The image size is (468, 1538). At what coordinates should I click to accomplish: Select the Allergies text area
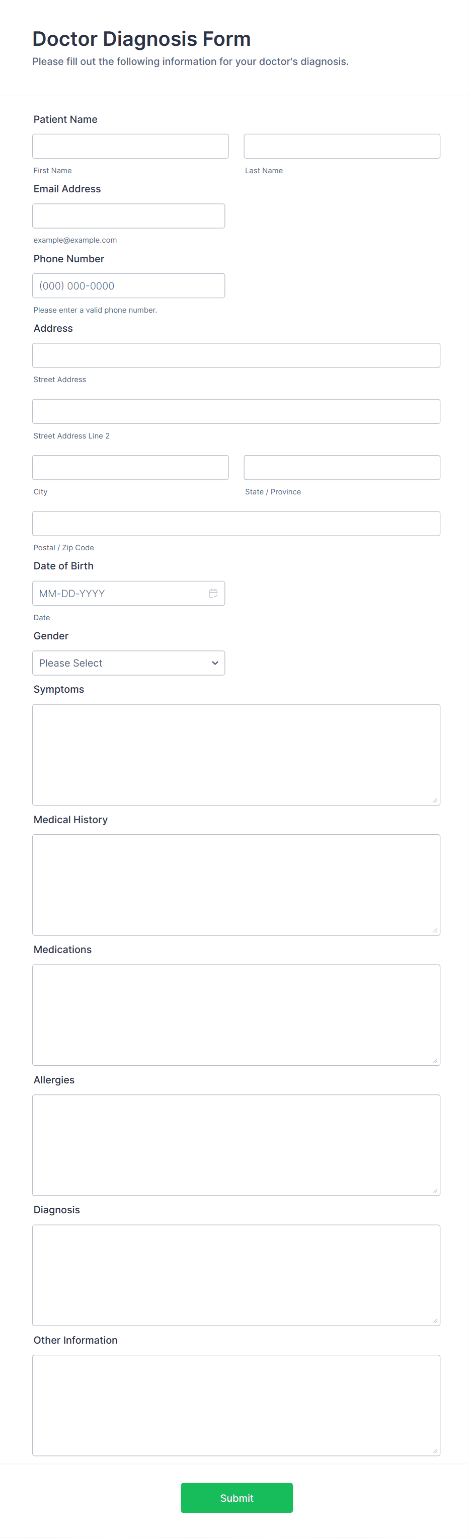(x=236, y=1145)
